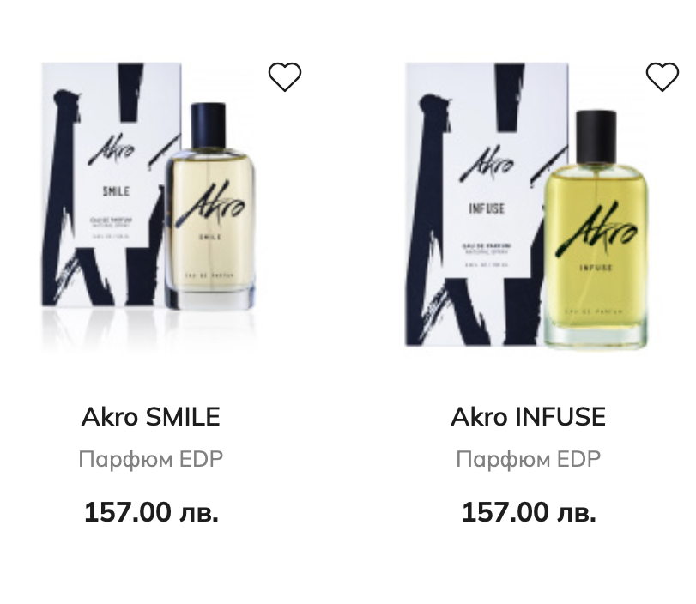Click the pale yellow SMILE perfume bottle
The image size is (696, 604).
[210, 207]
